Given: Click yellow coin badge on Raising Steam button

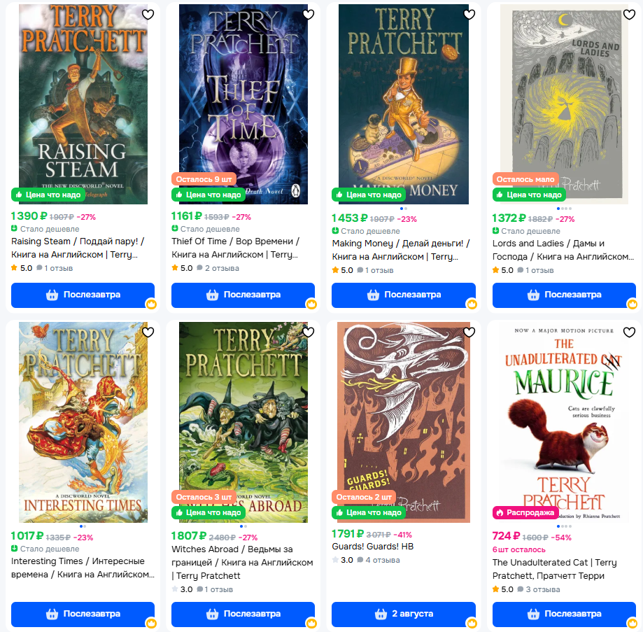Looking at the screenshot, I should pyautogui.click(x=151, y=304).
